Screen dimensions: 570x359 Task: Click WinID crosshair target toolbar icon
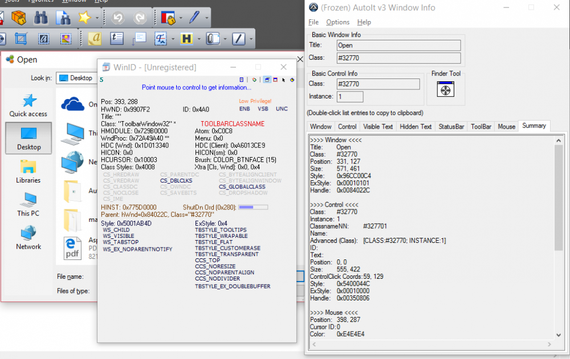point(254,80)
